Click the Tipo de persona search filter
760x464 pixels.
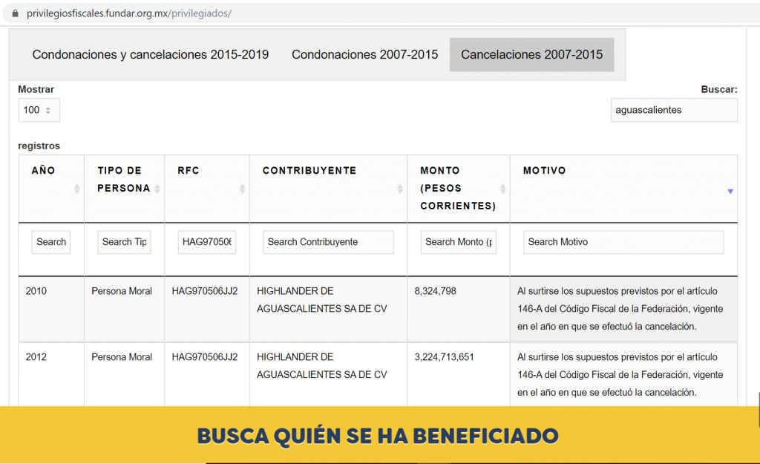pos(124,242)
